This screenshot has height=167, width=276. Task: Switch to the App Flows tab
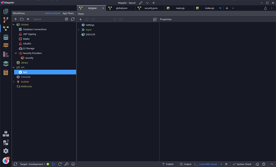point(68,13)
